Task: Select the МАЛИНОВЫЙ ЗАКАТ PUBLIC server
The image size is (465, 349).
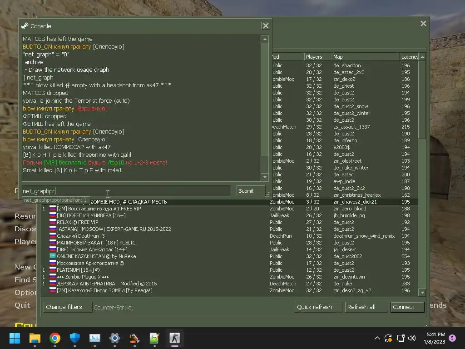Action: (x=230, y=243)
